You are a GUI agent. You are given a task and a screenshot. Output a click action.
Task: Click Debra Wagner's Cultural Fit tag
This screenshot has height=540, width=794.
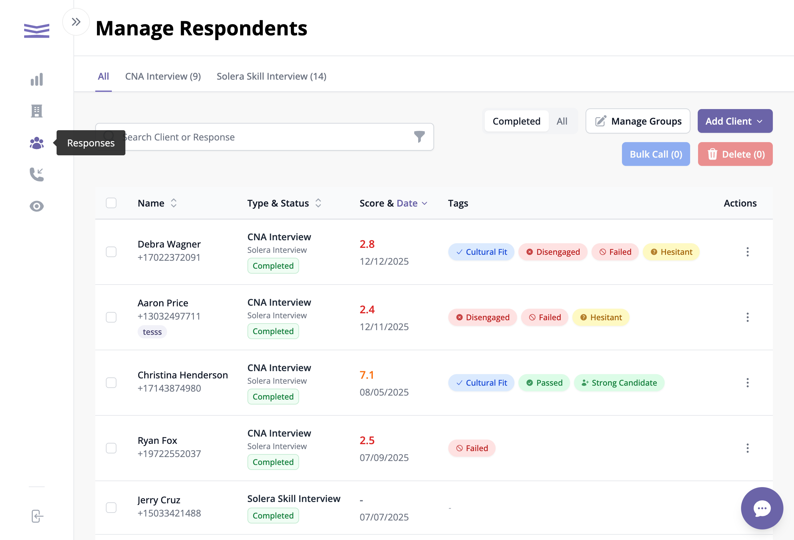click(481, 252)
